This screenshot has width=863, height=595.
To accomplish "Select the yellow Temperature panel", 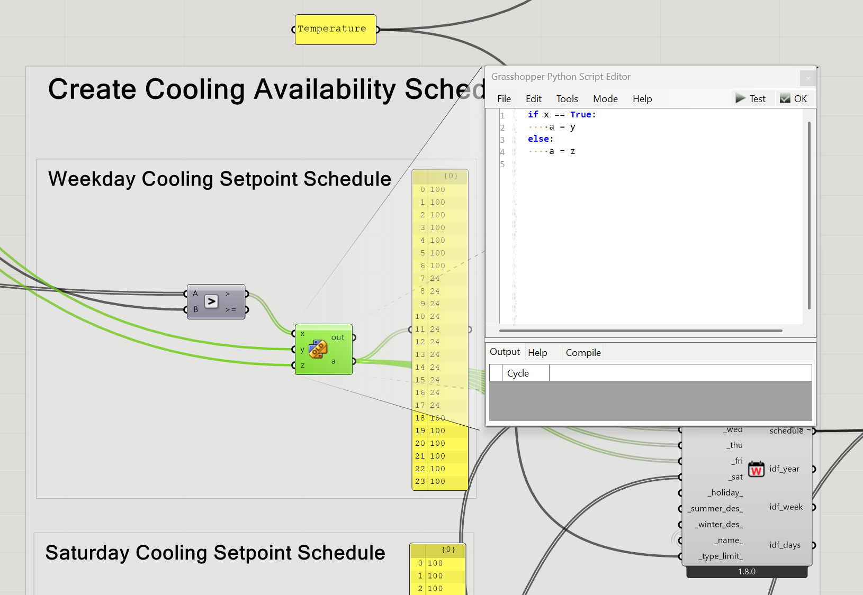I will [335, 30].
